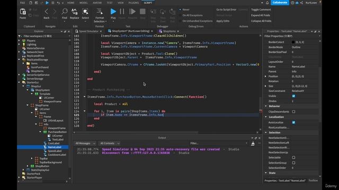This screenshot has height=190, width=339.
Task: Open the Replace tool
Action: pyautogui.click(x=74, y=12)
